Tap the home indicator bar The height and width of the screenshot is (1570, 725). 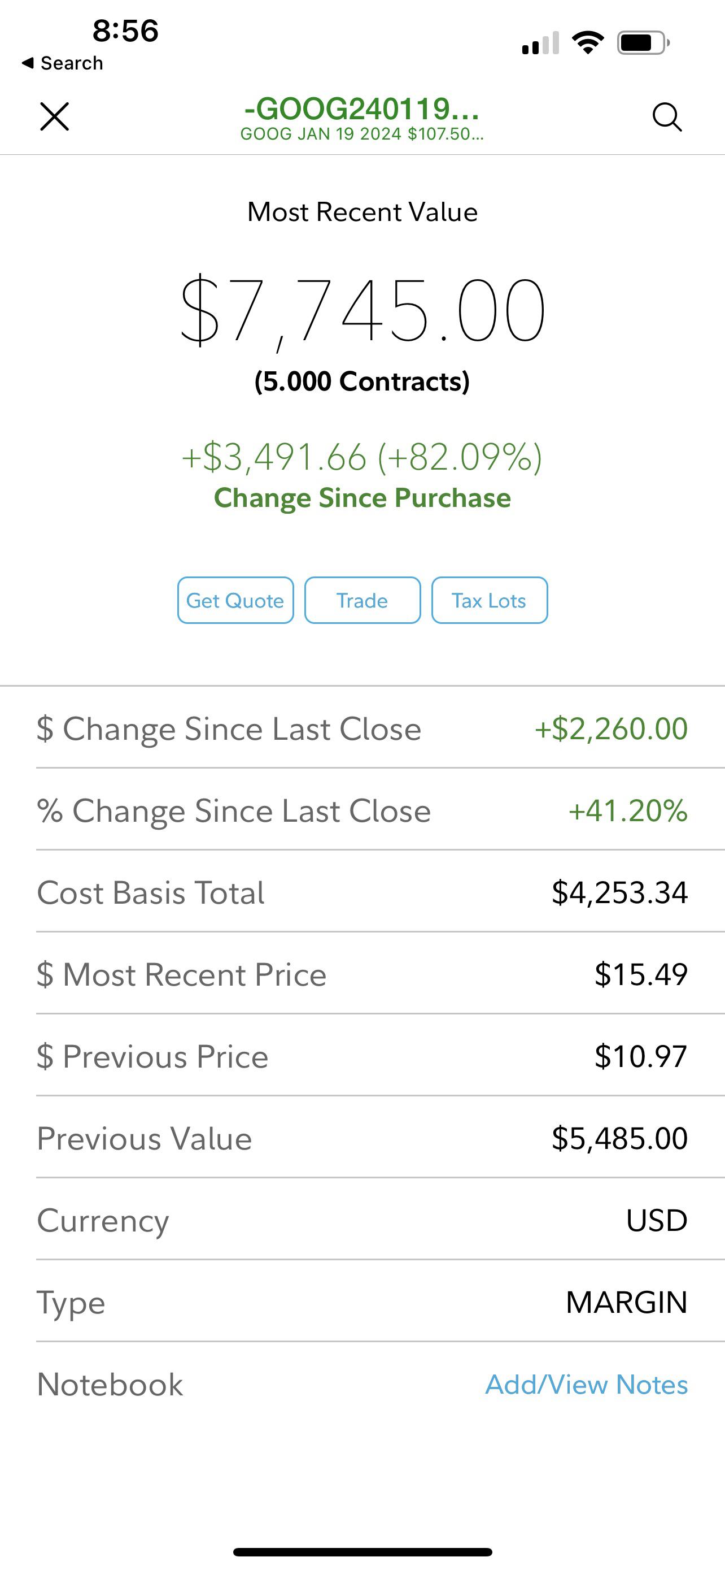click(362, 1552)
